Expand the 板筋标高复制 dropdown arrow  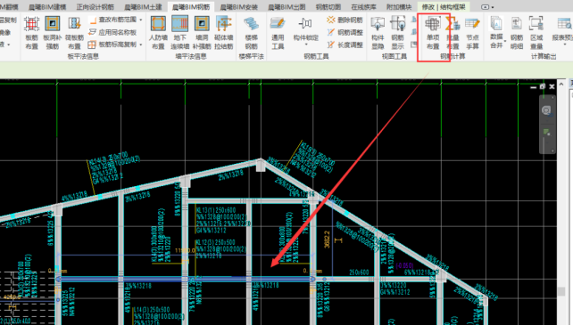pos(141,45)
